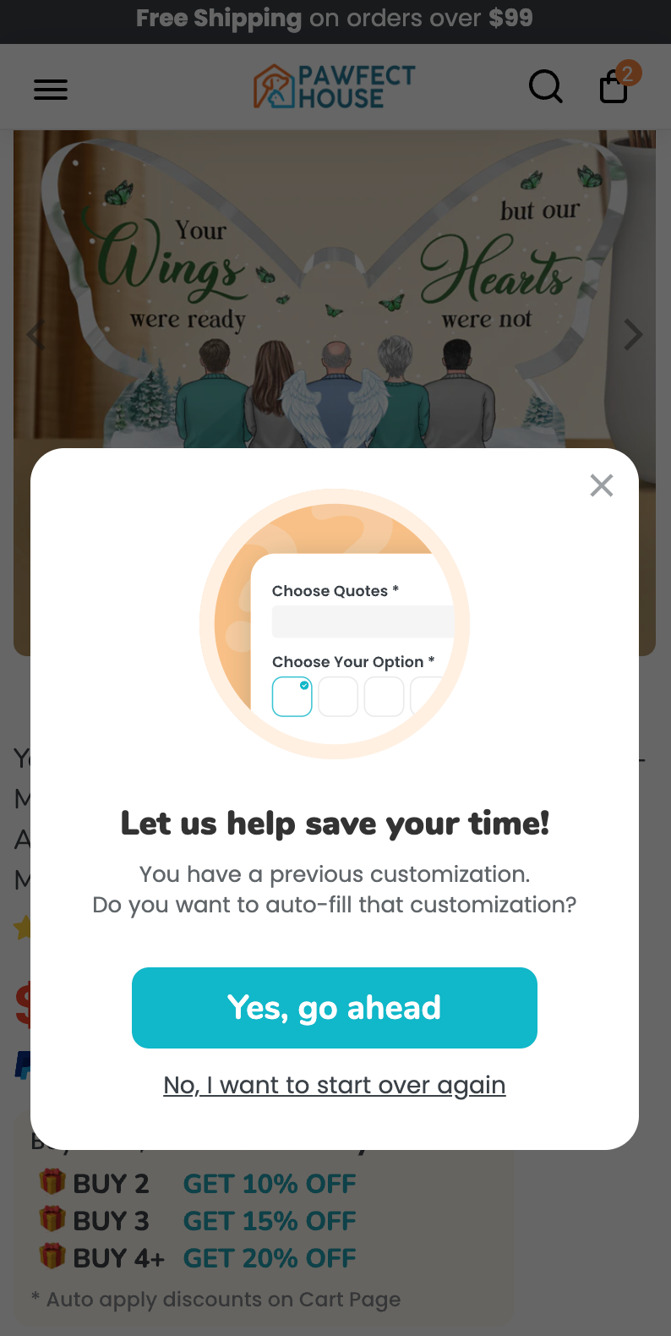Click the gift icon beside BUY 2
671x1336 pixels.
(52, 1181)
